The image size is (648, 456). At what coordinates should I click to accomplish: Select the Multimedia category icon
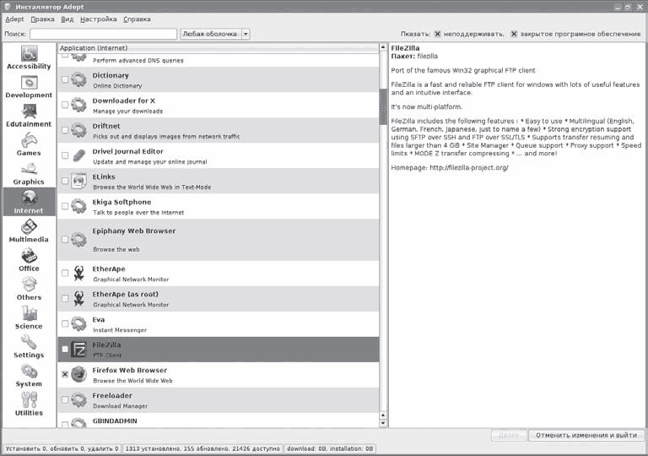pyautogui.click(x=29, y=231)
